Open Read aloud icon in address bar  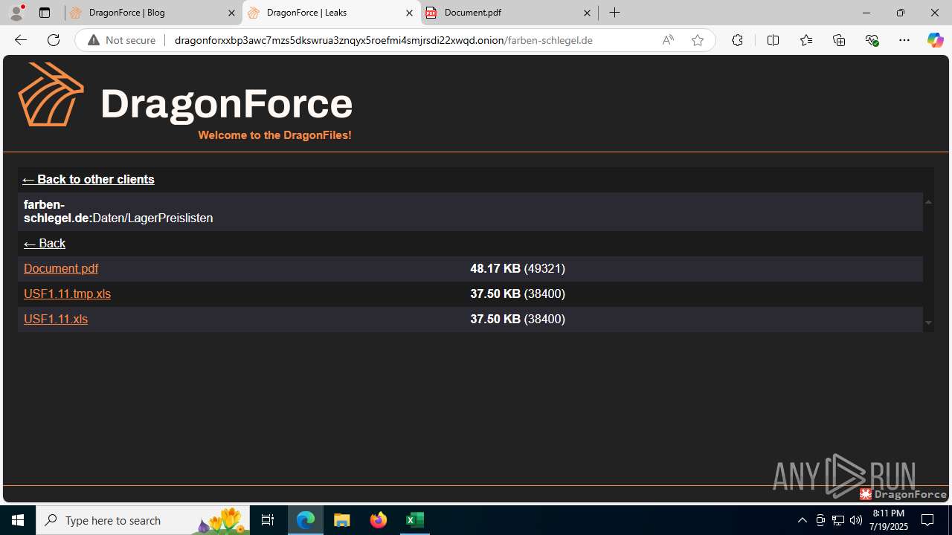[668, 40]
